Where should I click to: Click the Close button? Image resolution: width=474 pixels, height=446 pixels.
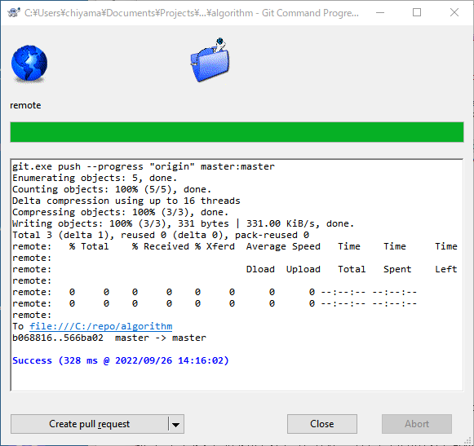pyautogui.click(x=322, y=424)
